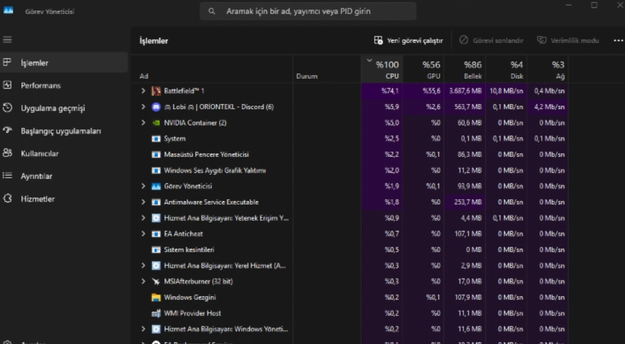Viewport: 625px width, 344px height.
Task: Click the Antimalware Service Executable icon
Action: click(156, 202)
